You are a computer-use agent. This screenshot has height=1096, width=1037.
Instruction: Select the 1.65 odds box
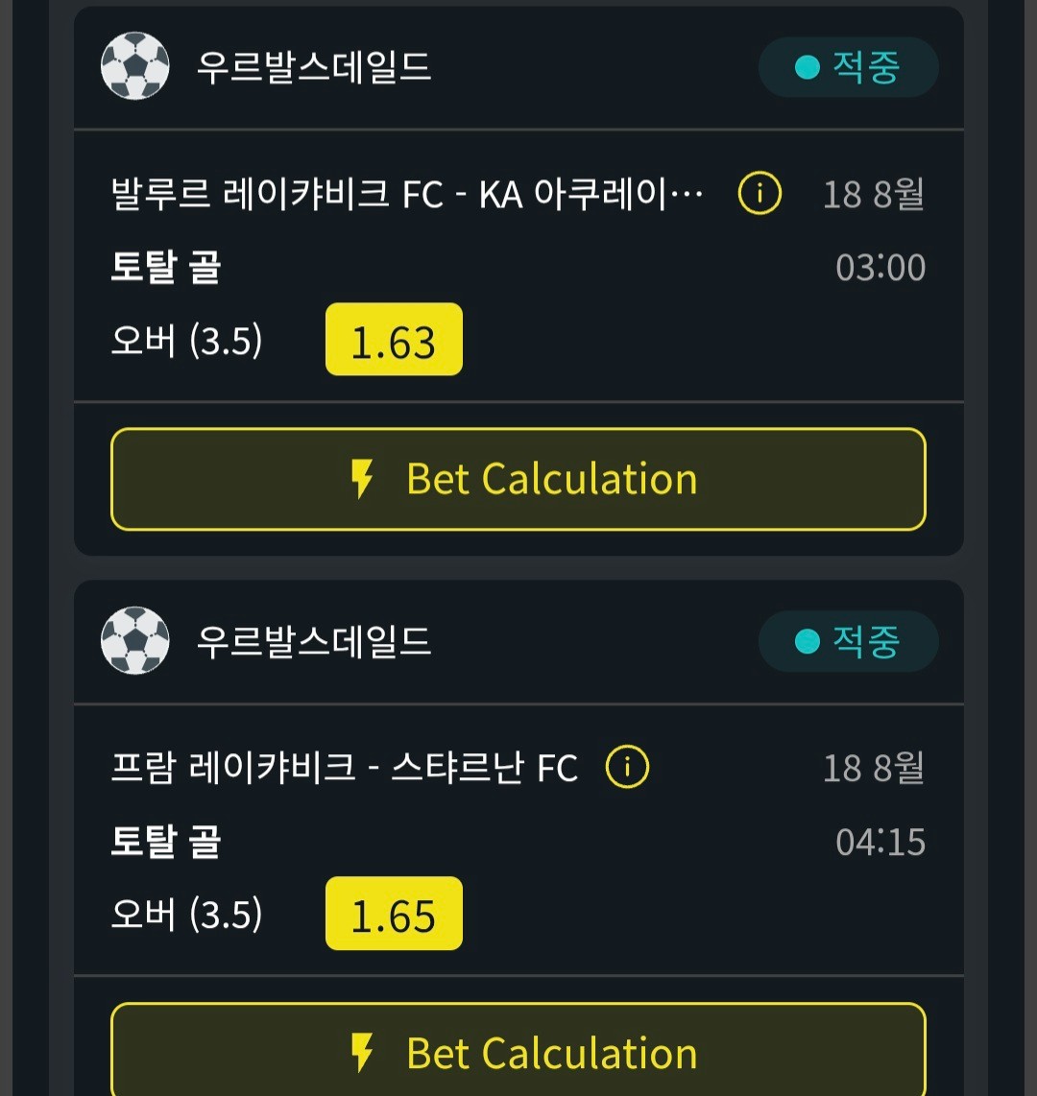click(394, 913)
